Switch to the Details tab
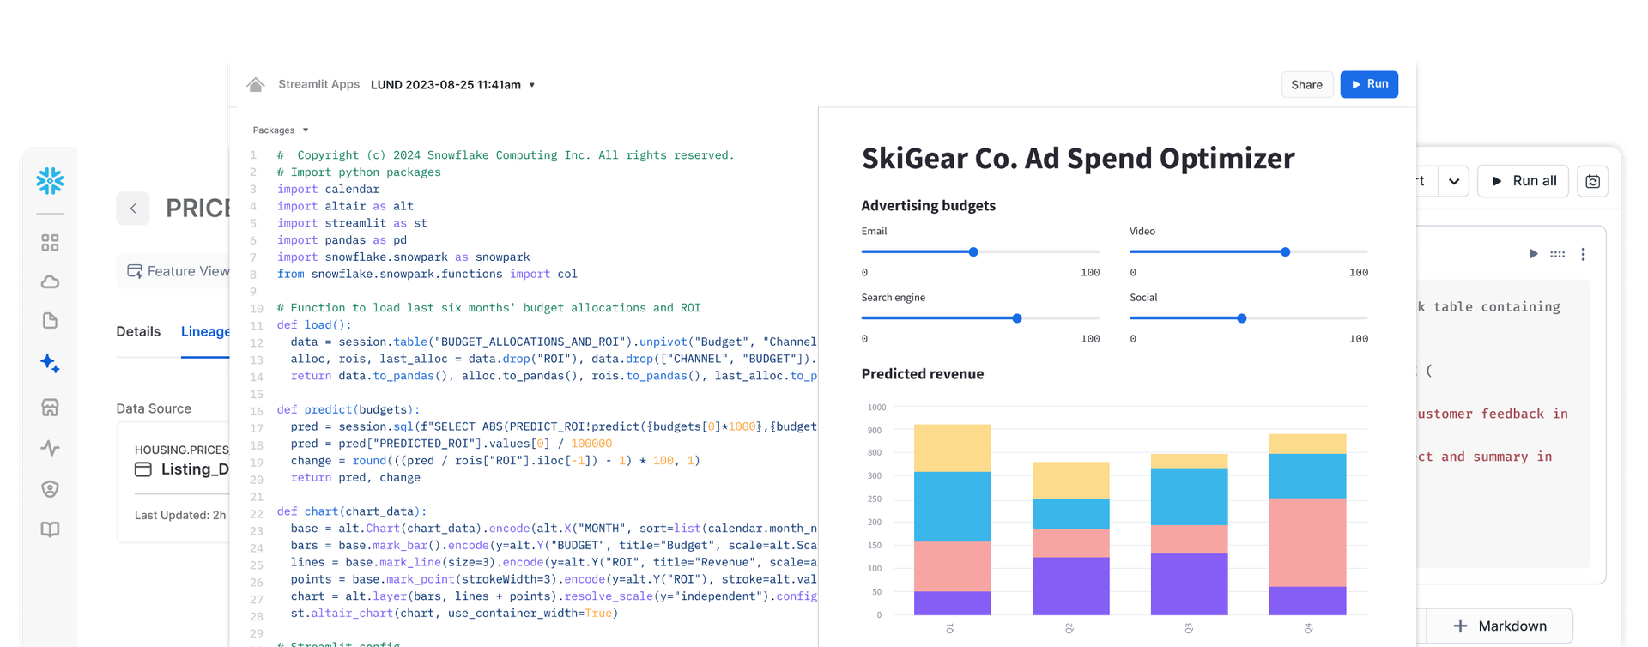The image size is (1648, 647). (x=138, y=331)
